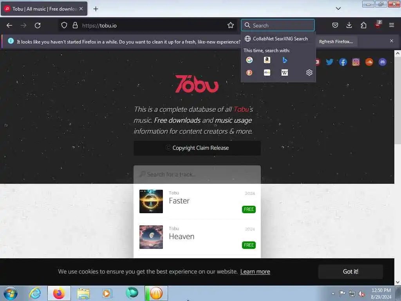Open the Downloads panel
The height and width of the screenshot is (301, 401).
(349, 25)
